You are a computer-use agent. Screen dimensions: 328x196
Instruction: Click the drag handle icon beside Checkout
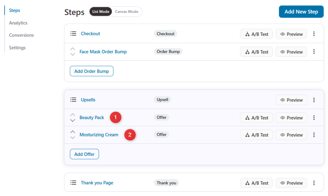[73, 34]
